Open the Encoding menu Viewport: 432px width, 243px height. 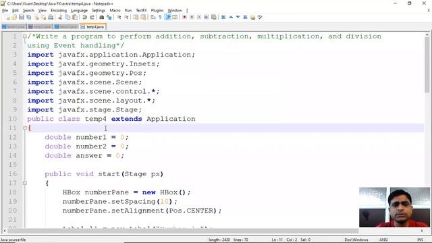click(59, 11)
